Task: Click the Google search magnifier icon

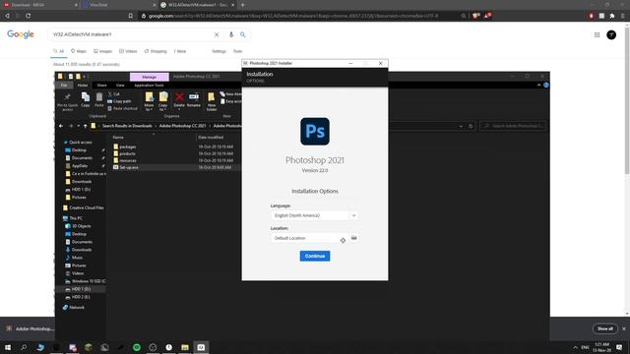Action: [243, 35]
